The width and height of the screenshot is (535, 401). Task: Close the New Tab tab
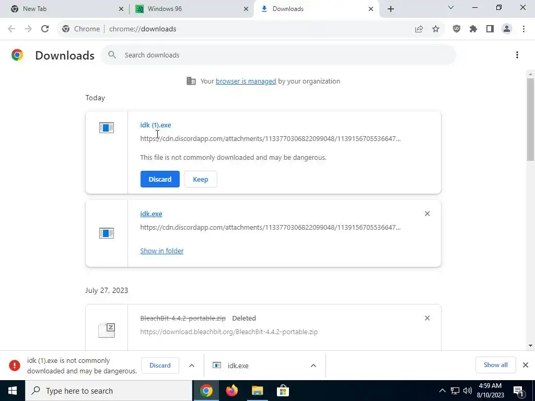pyautogui.click(x=121, y=9)
